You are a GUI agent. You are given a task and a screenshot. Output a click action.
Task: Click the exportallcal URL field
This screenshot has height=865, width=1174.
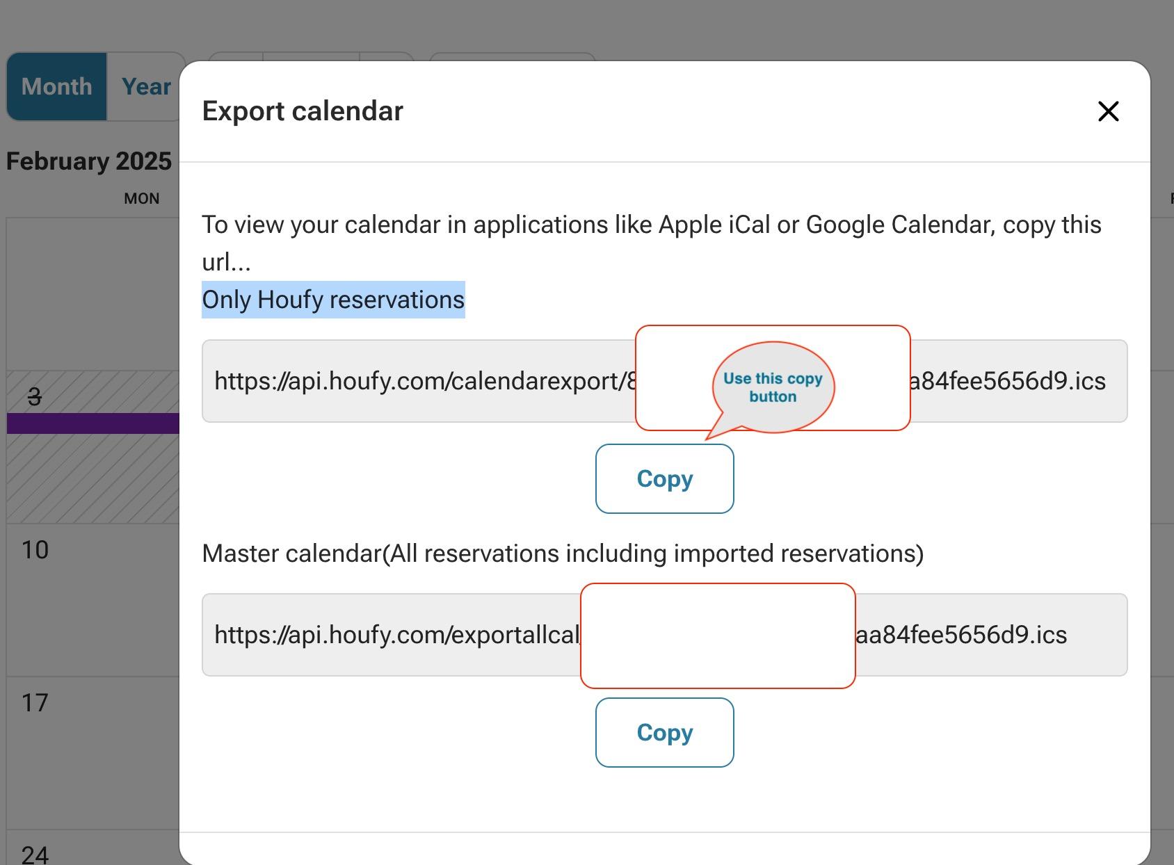click(389, 635)
